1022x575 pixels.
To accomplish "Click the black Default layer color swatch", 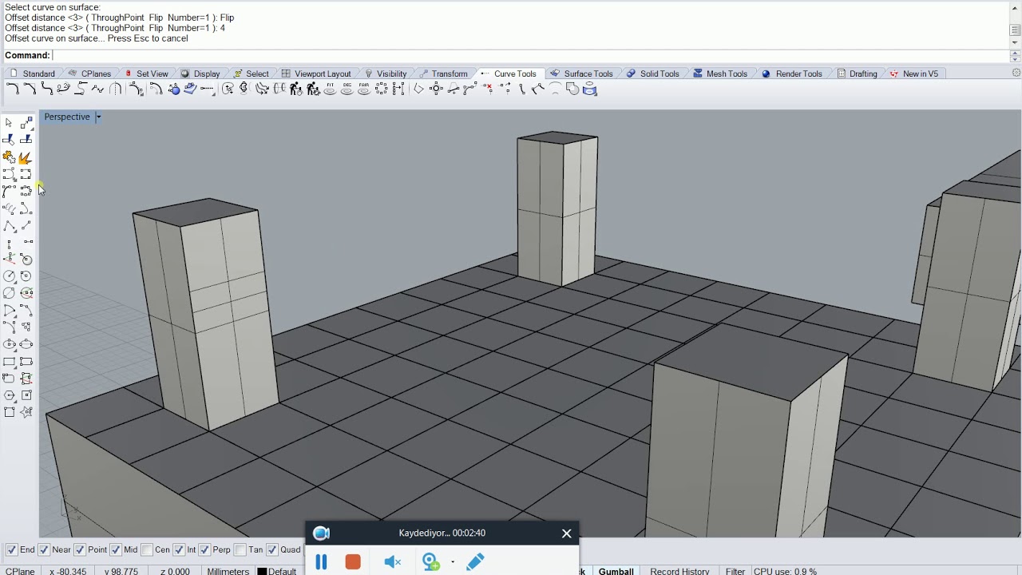I will pyautogui.click(x=261, y=571).
